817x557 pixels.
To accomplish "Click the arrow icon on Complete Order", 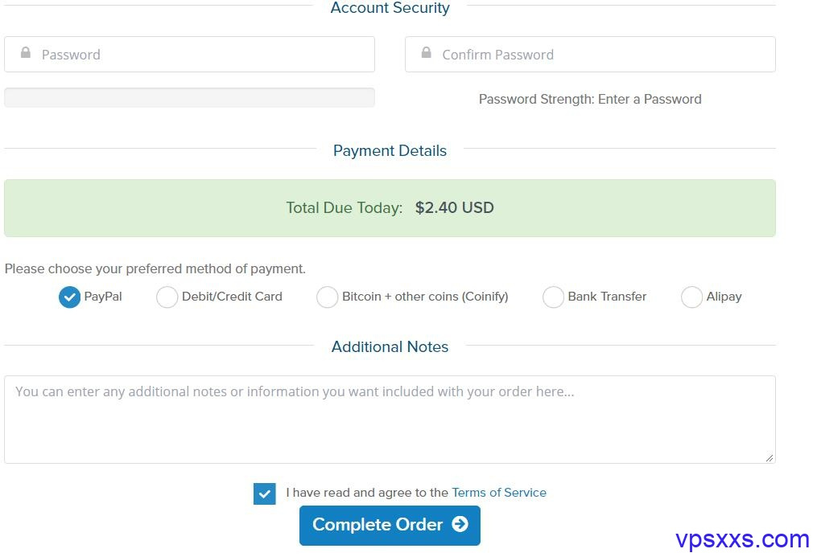I will pos(460,524).
